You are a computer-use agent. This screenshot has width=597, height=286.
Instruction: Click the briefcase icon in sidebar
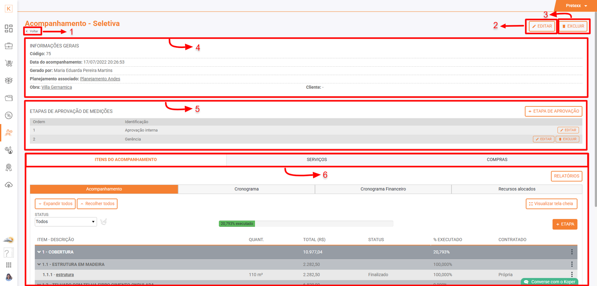9,46
